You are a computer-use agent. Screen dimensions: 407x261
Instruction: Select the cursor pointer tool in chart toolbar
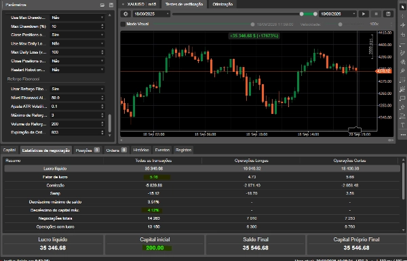(x=402, y=7)
